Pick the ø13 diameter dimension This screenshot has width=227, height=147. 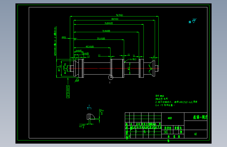129,68
